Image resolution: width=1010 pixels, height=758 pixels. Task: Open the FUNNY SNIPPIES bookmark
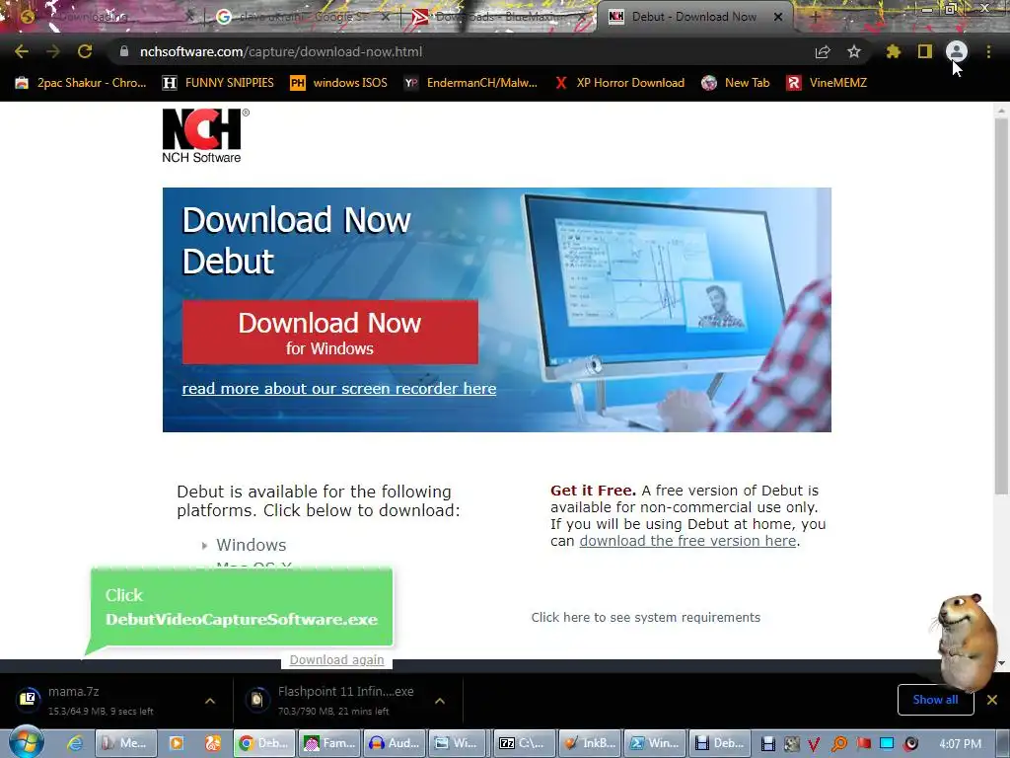tap(219, 83)
